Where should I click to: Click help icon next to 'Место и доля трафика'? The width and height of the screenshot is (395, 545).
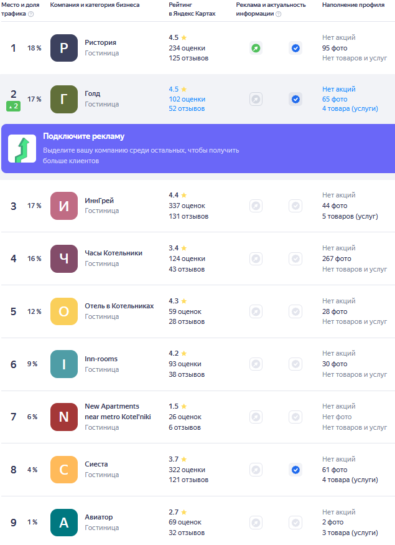click(31, 14)
